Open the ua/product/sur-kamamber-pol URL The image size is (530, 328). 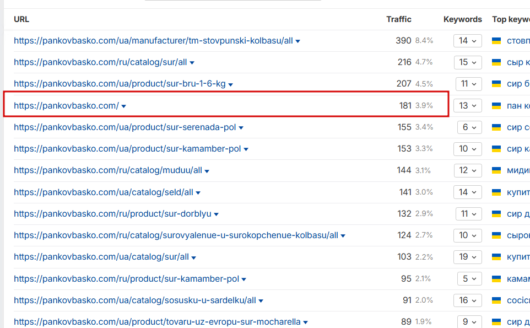tap(127, 149)
